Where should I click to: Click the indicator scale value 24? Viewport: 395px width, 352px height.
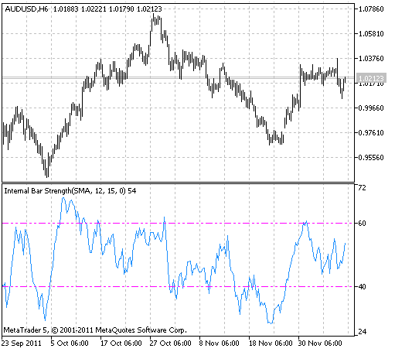coord(362,331)
